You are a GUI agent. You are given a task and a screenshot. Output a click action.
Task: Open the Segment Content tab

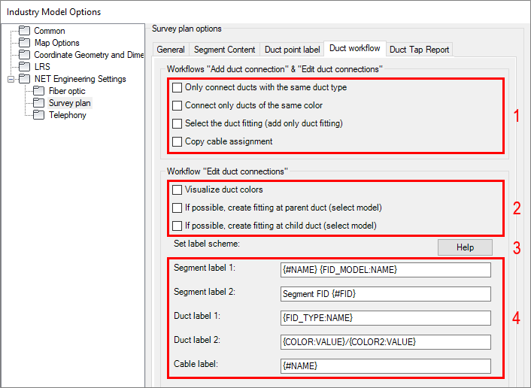point(224,50)
